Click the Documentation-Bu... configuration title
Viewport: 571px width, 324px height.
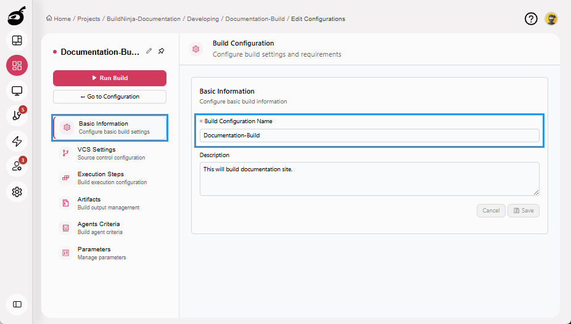coord(100,52)
